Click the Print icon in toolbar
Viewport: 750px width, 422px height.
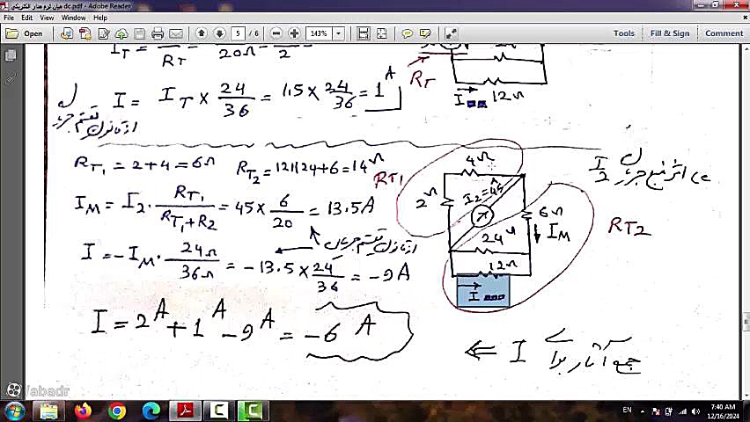click(158, 33)
